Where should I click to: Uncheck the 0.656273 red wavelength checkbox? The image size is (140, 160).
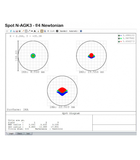[x=119, y=42]
